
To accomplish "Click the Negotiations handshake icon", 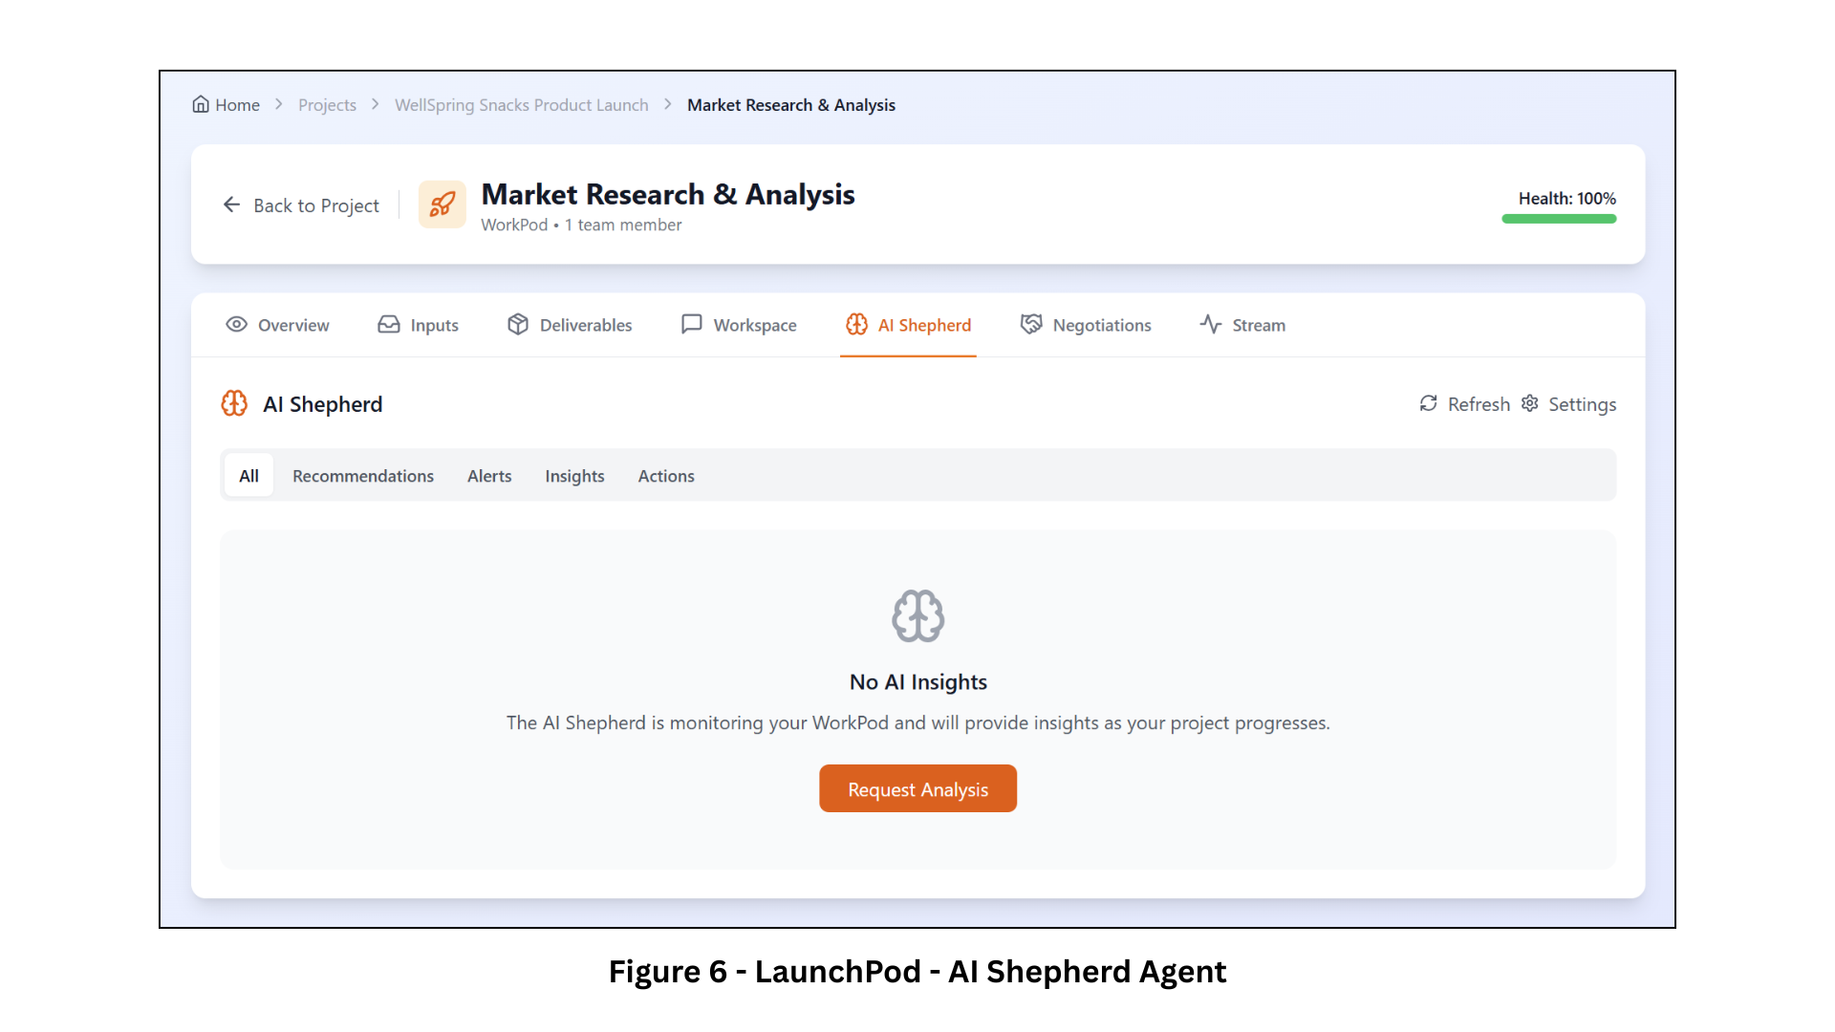I will tap(1030, 325).
